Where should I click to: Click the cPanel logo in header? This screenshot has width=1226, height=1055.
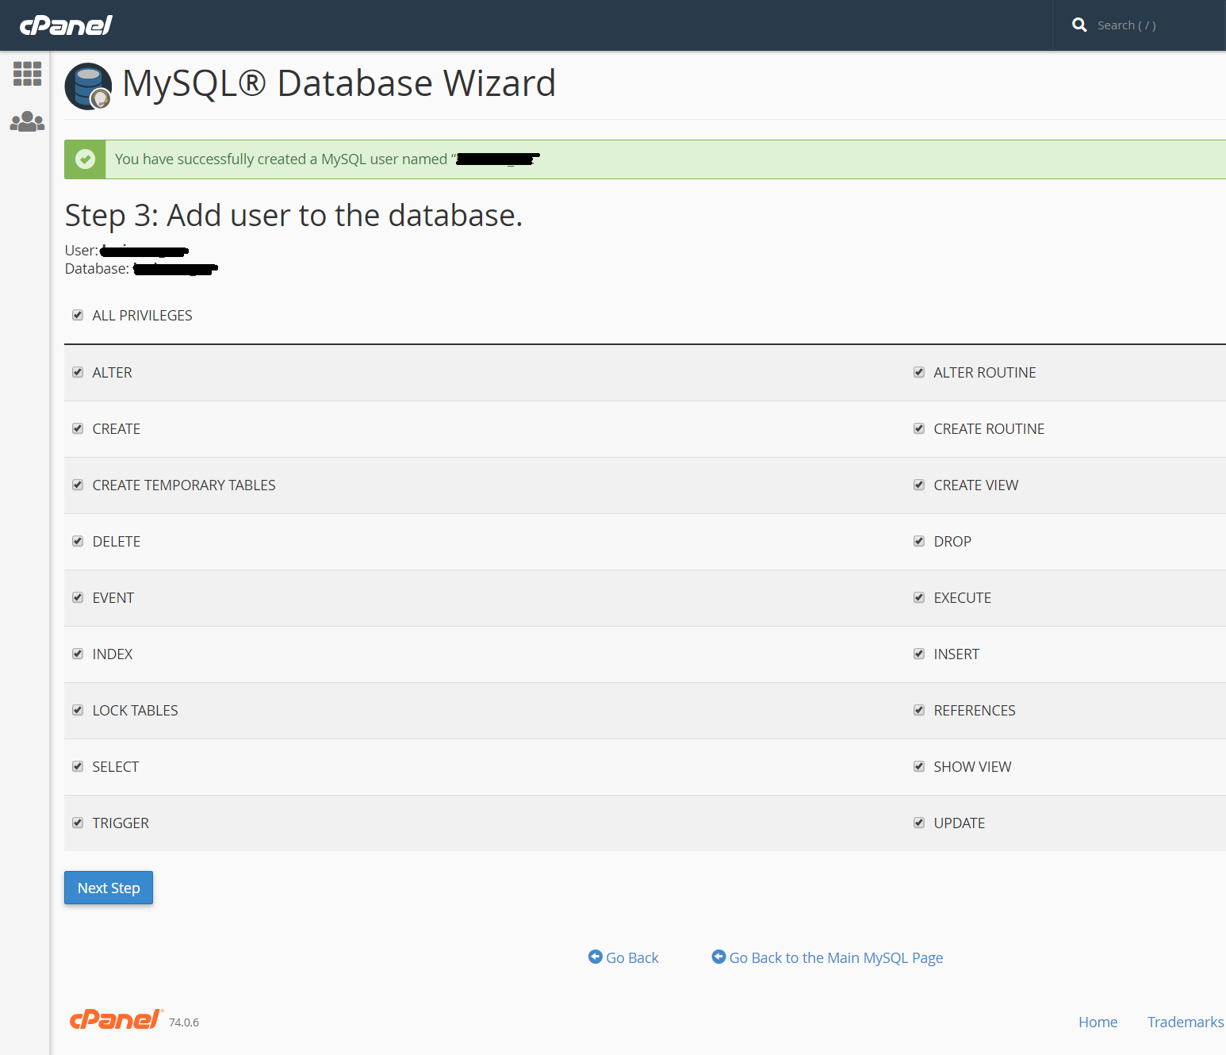point(66,25)
